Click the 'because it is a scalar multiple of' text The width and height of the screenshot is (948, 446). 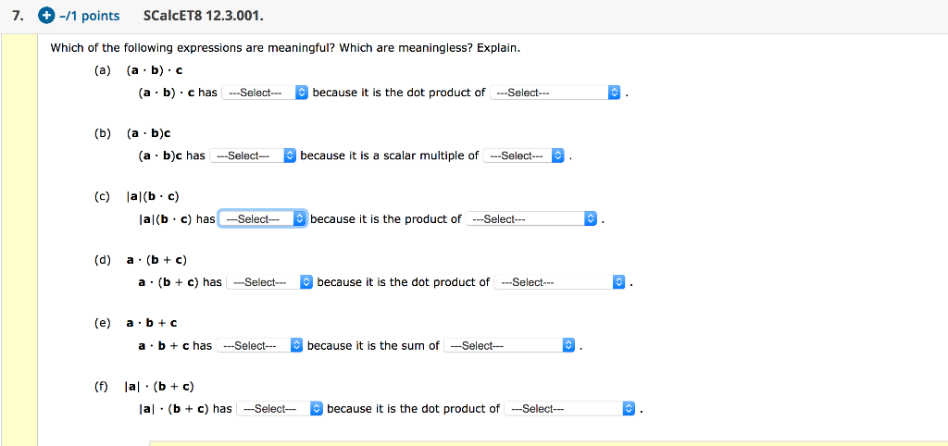390,156
